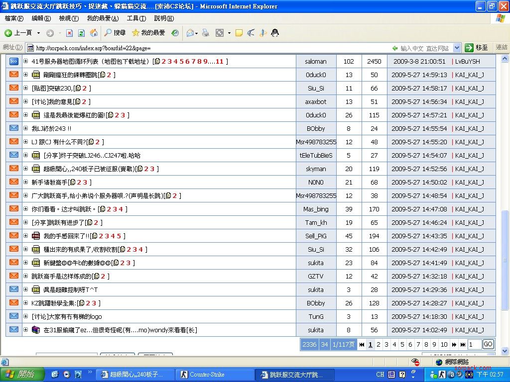Expand the 跳跃高手是这样练成的 thread row

(x=26, y=276)
